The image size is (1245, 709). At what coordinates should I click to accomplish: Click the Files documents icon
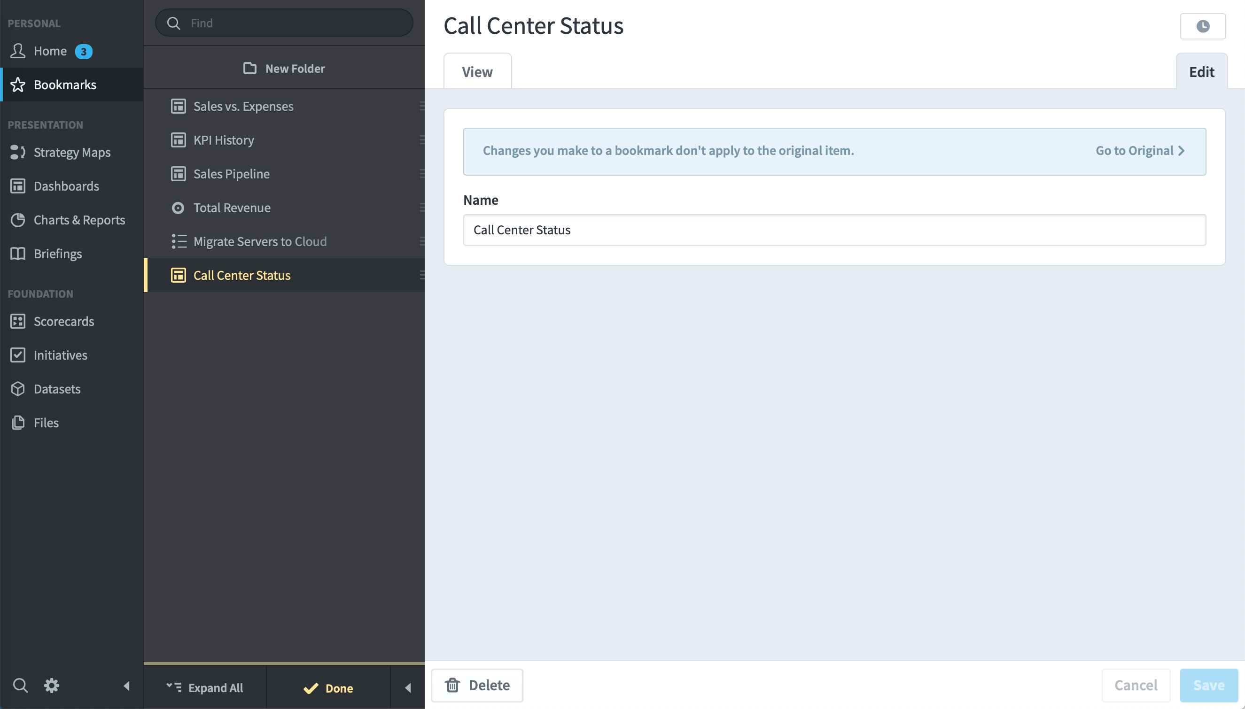point(18,423)
